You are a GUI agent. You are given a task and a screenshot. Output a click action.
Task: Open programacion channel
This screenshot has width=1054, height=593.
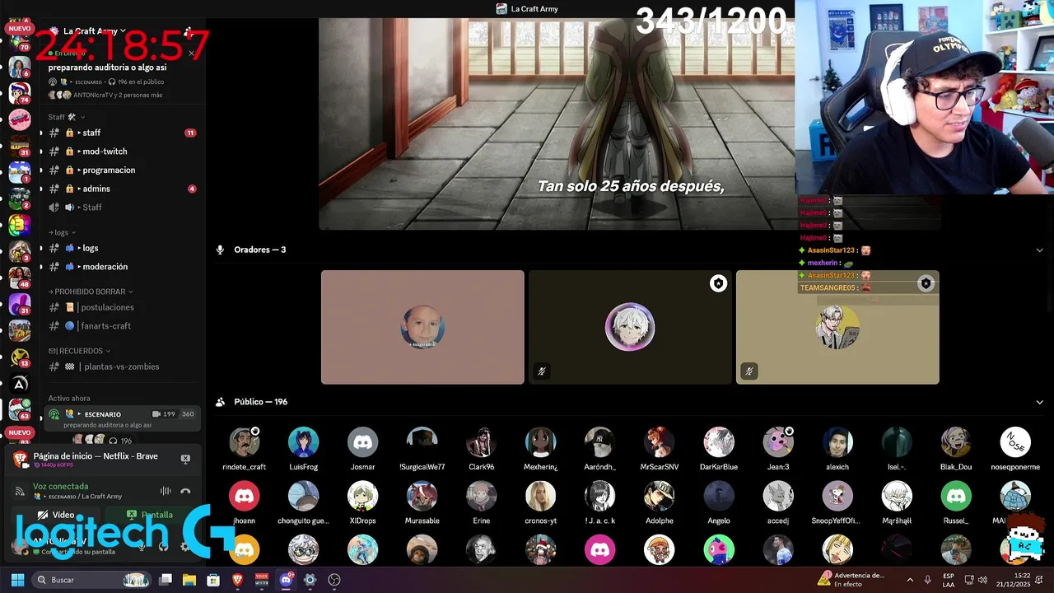click(x=121, y=170)
